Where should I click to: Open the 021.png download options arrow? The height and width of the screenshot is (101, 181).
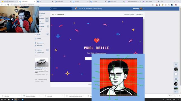click(x=62, y=96)
